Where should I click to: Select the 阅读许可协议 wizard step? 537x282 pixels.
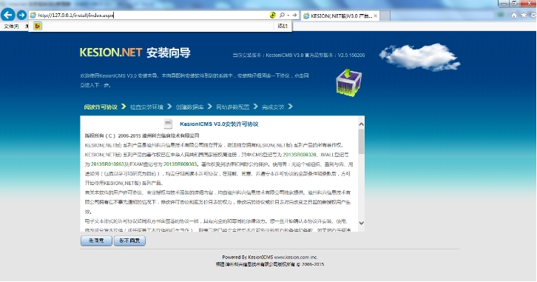point(101,107)
